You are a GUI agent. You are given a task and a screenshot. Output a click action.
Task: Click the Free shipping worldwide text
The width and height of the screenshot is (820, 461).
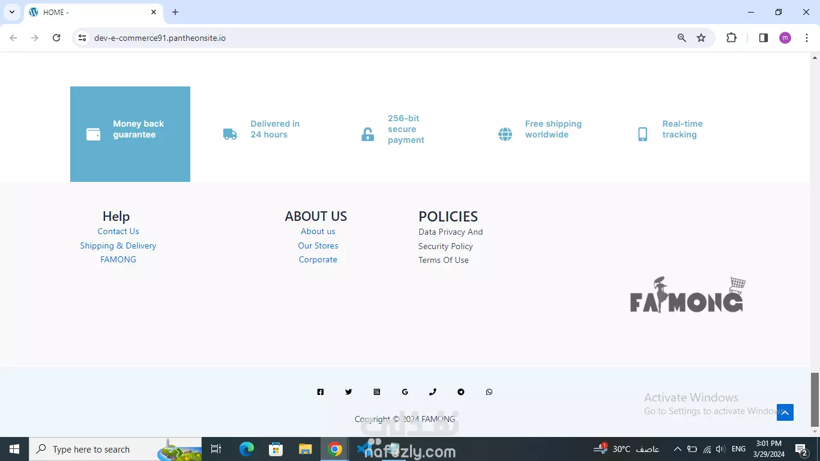click(x=553, y=129)
